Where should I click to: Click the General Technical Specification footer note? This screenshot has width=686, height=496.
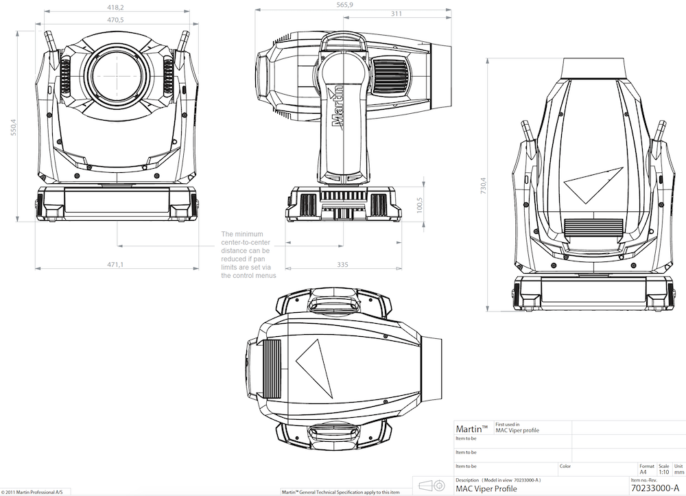340,493
